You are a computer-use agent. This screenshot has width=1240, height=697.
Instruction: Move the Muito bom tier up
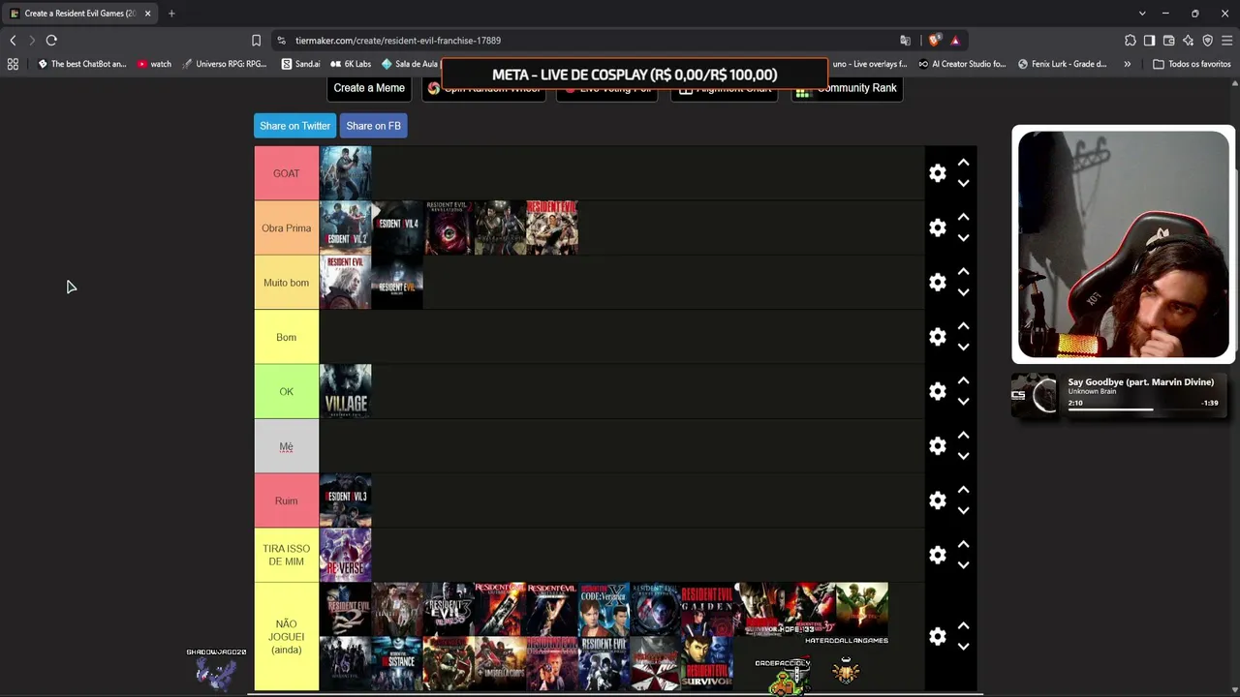click(x=963, y=272)
